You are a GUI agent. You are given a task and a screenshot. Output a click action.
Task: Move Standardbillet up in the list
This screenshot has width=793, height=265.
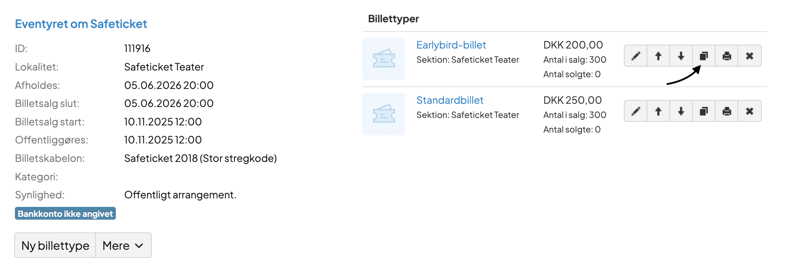(x=658, y=111)
